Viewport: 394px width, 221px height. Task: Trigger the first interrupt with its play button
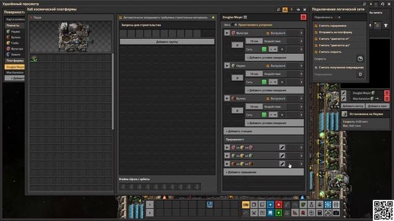tap(227, 147)
